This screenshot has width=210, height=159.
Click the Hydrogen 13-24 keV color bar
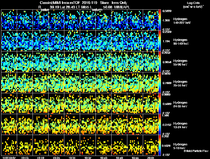click(160, 125)
